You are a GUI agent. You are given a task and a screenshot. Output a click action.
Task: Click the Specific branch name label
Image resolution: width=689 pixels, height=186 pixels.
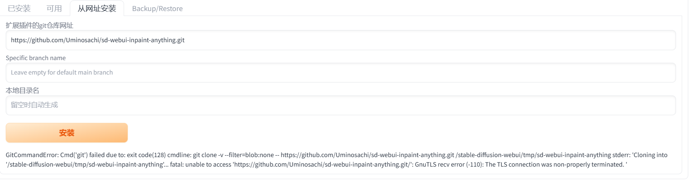(35, 58)
